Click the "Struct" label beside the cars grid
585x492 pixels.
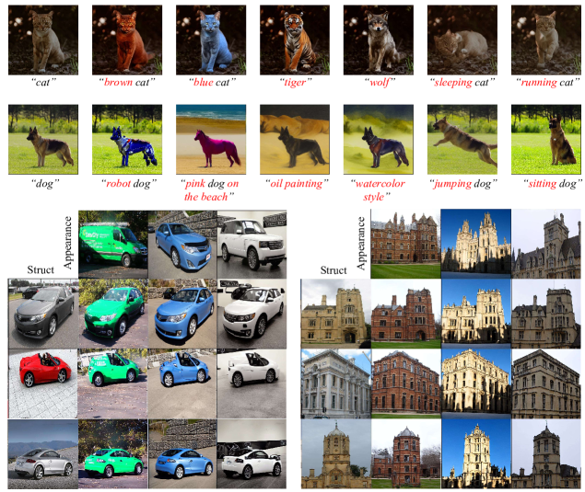click(41, 269)
